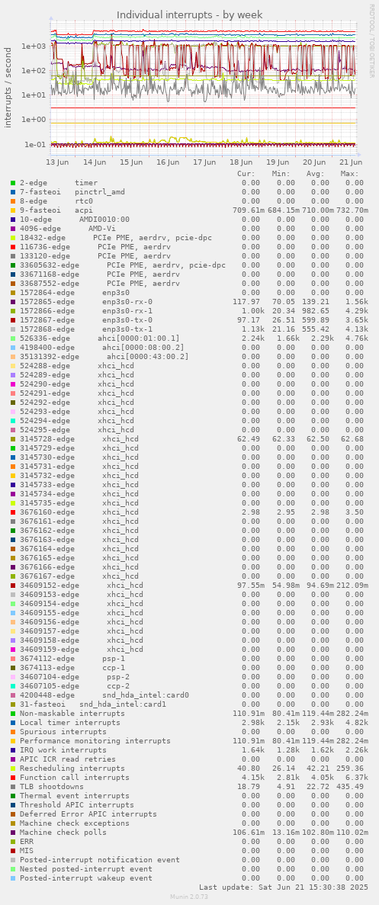Click the color swatch for enp3s0-rx-0
Screen dimensions: 379x905
click(13, 302)
